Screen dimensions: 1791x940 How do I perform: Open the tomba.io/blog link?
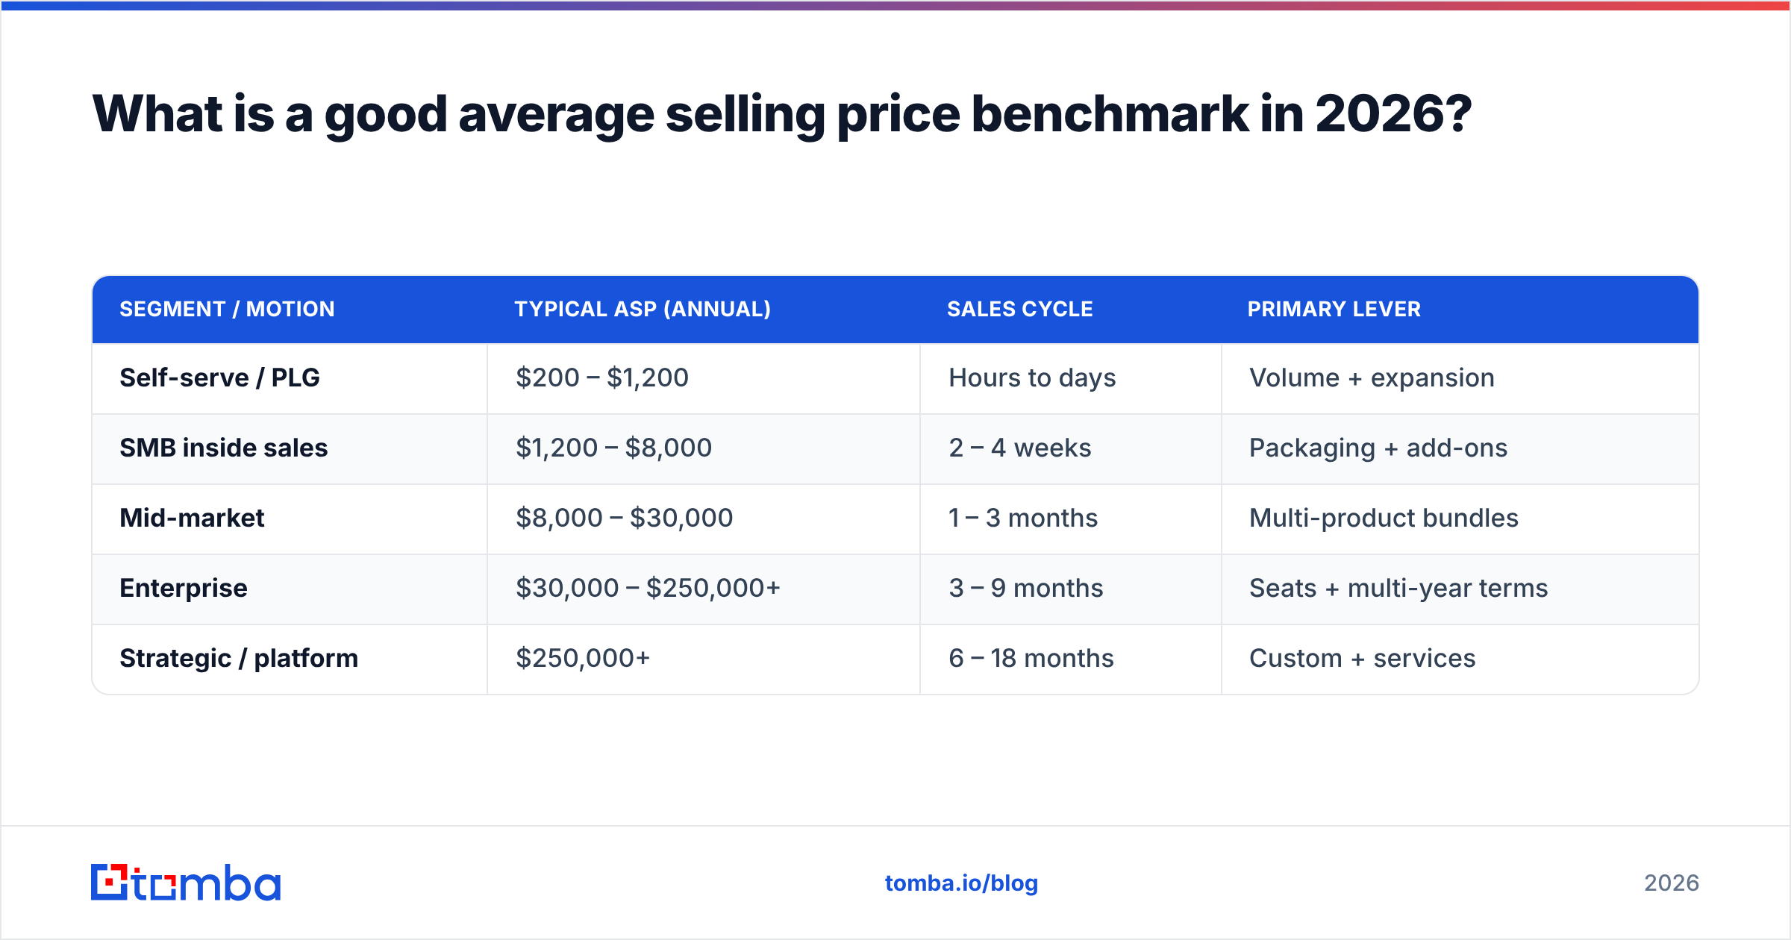point(961,883)
